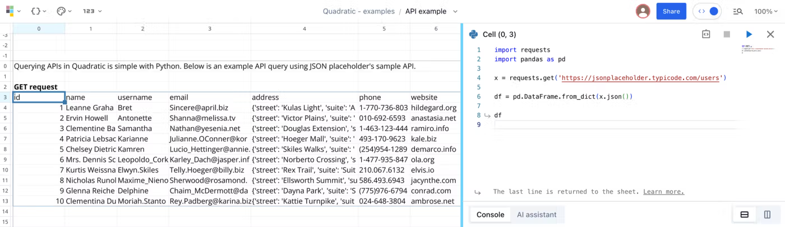
Task: Select the 'Querying APIs in Quadratic' description cell
Action: [215, 66]
